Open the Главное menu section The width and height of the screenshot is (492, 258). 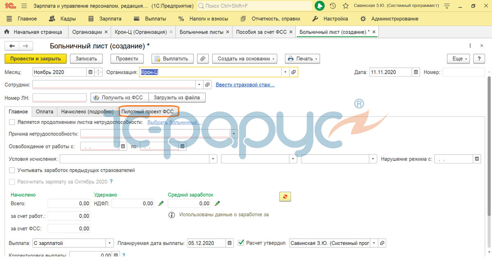tap(22, 19)
